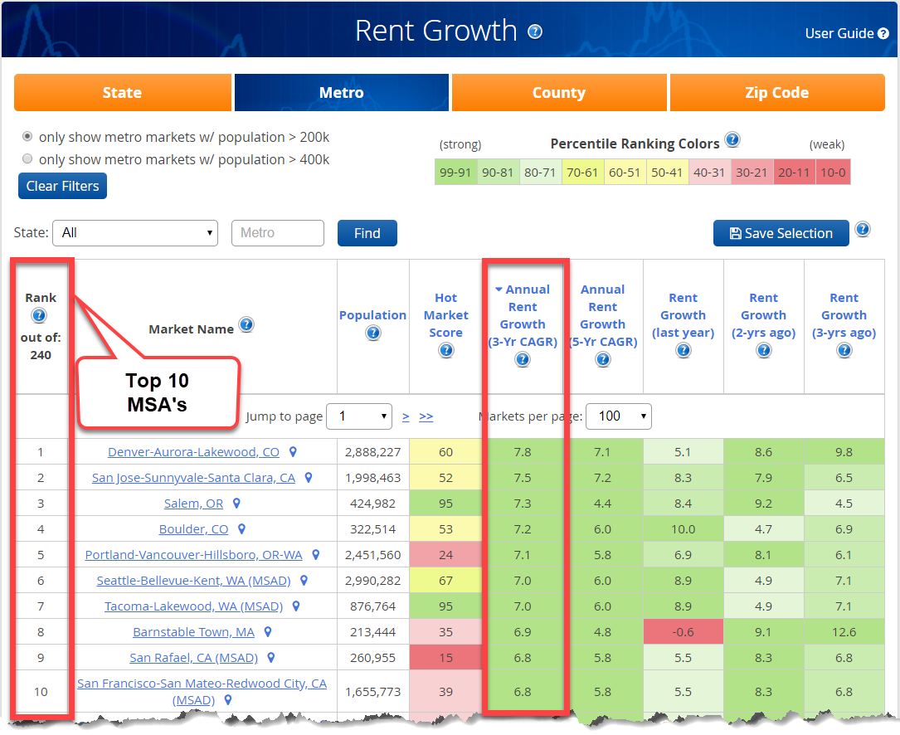Sort by Annual Rent Growth (5-Yr CAGR)
Image resolution: width=900 pixels, height=735 pixels.
click(603, 316)
